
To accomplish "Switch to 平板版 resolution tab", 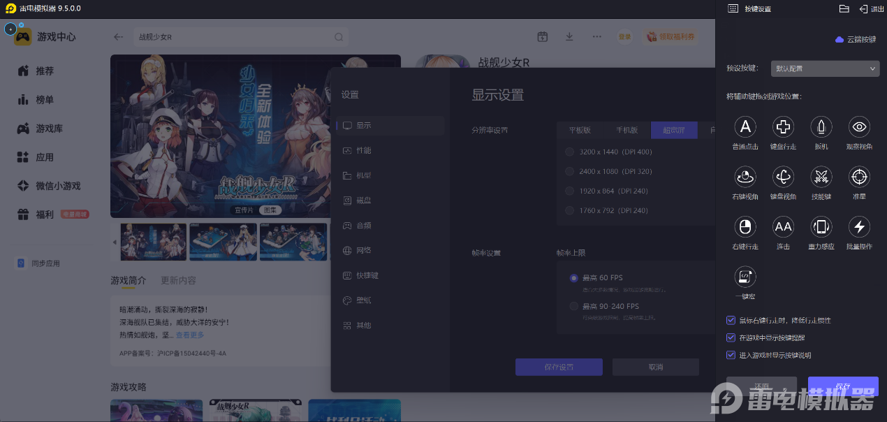I will pyautogui.click(x=580, y=130).
